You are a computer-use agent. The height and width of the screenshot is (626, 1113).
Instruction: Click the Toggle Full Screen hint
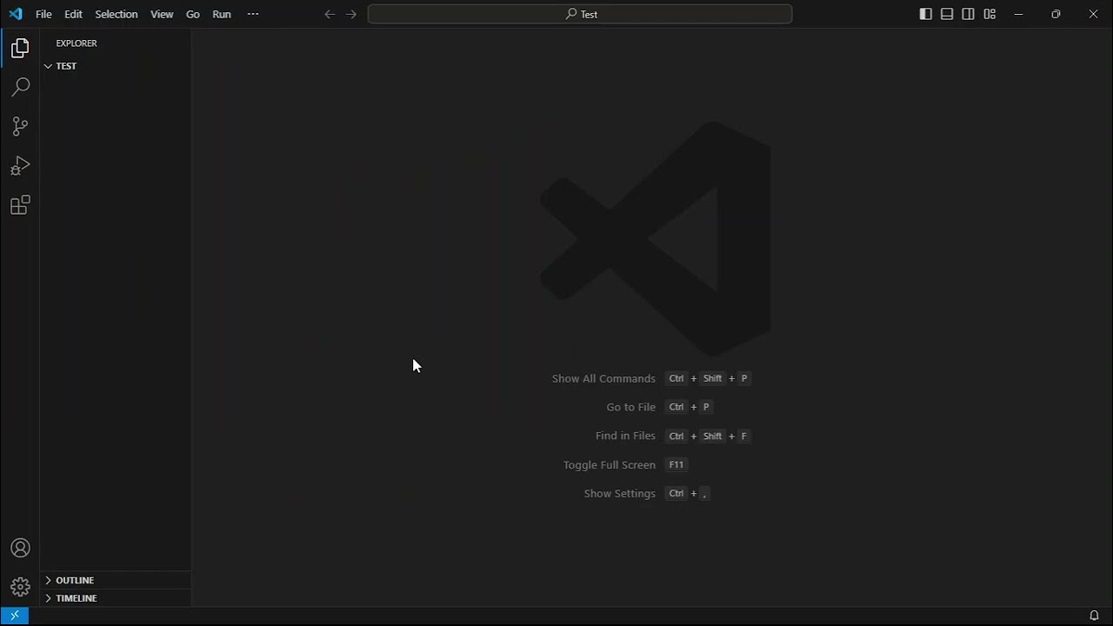(609, 464)
